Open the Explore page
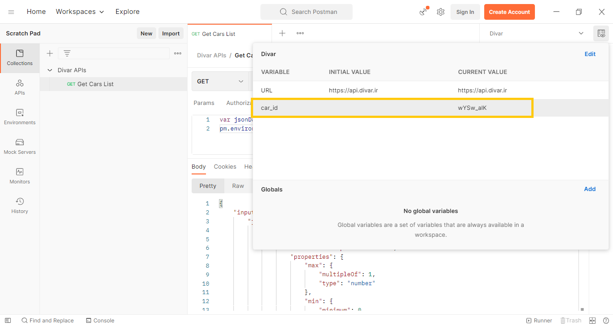 [127, 12]
